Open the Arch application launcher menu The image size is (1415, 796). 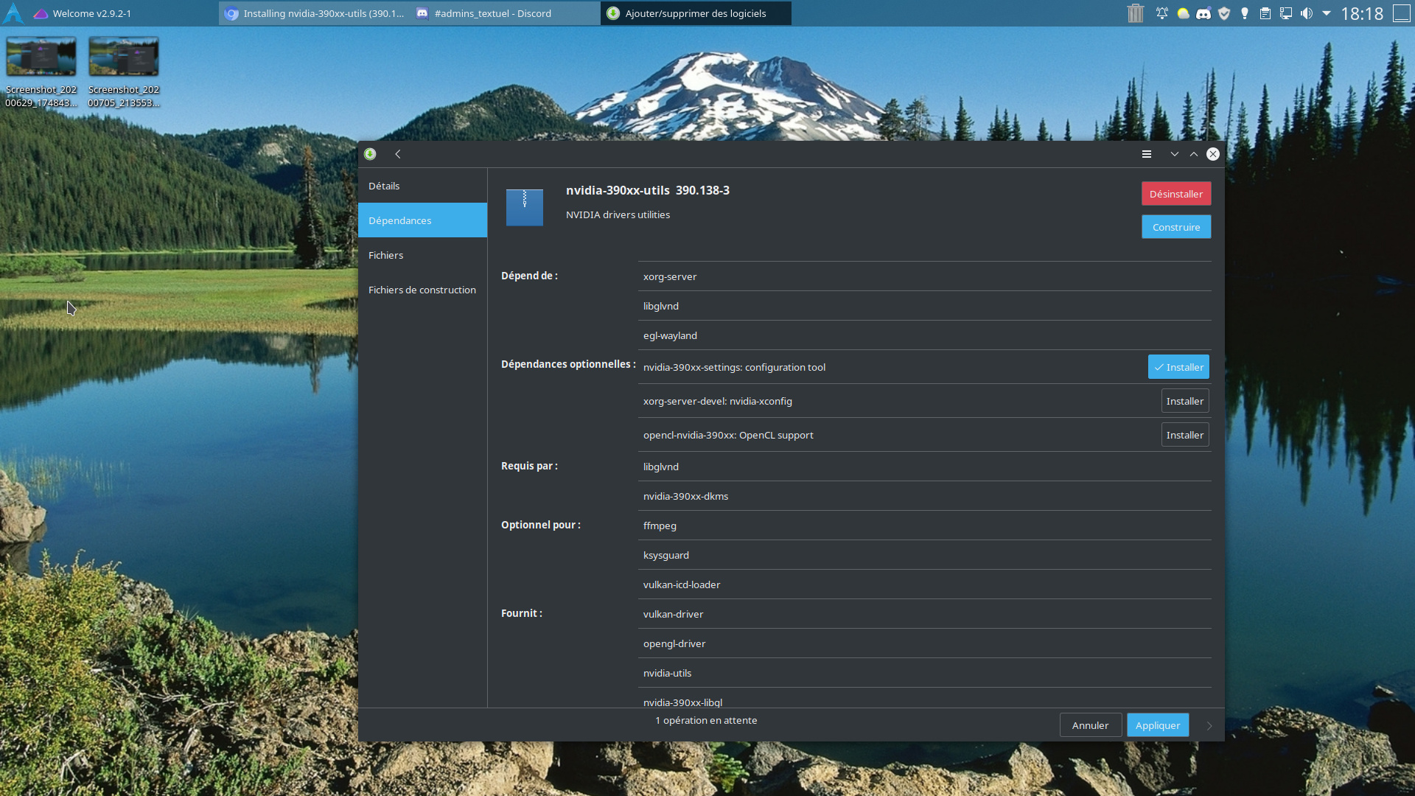(x=13, y=13)
